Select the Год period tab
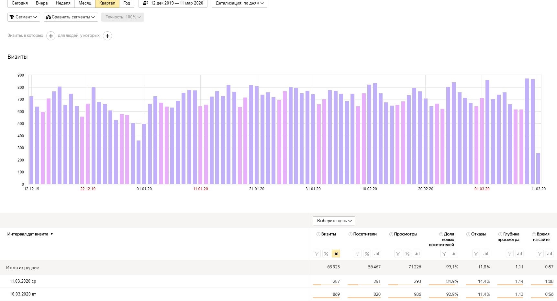Screen dimensions: 557x301 pyautogui.click(x=127, y=3)
